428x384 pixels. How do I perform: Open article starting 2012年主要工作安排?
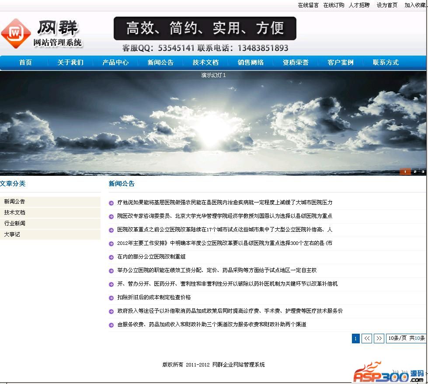(x=225, y=243)
